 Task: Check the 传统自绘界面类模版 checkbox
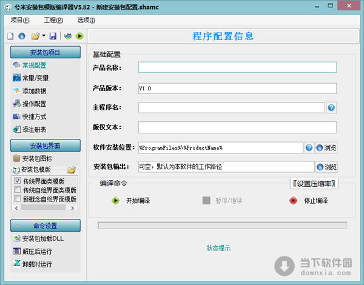point(18,190)
